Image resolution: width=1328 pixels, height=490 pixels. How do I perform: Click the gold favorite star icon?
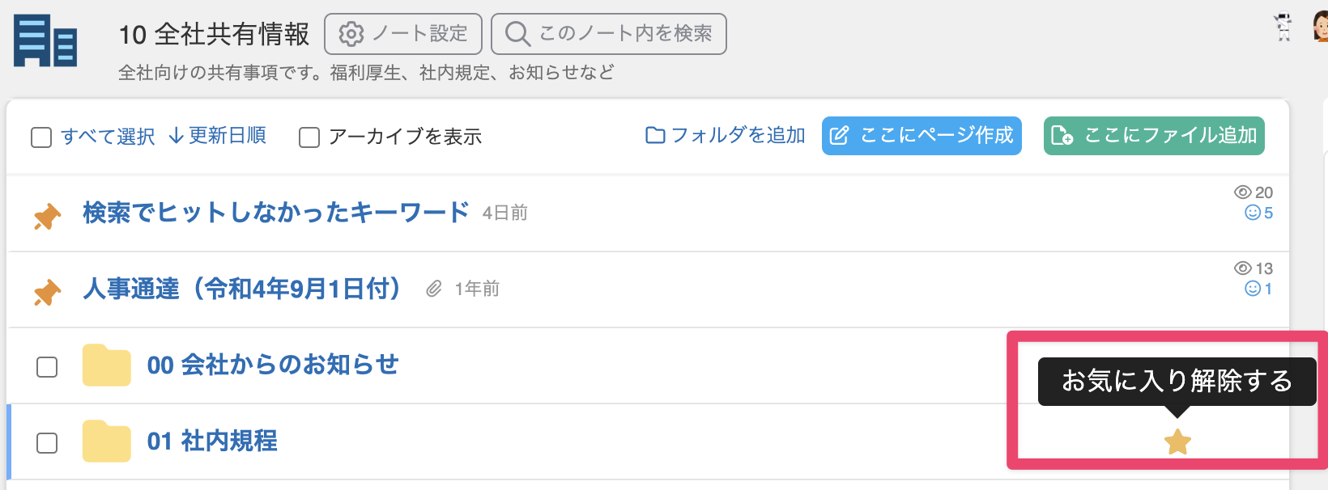(x=1177, y=441)
